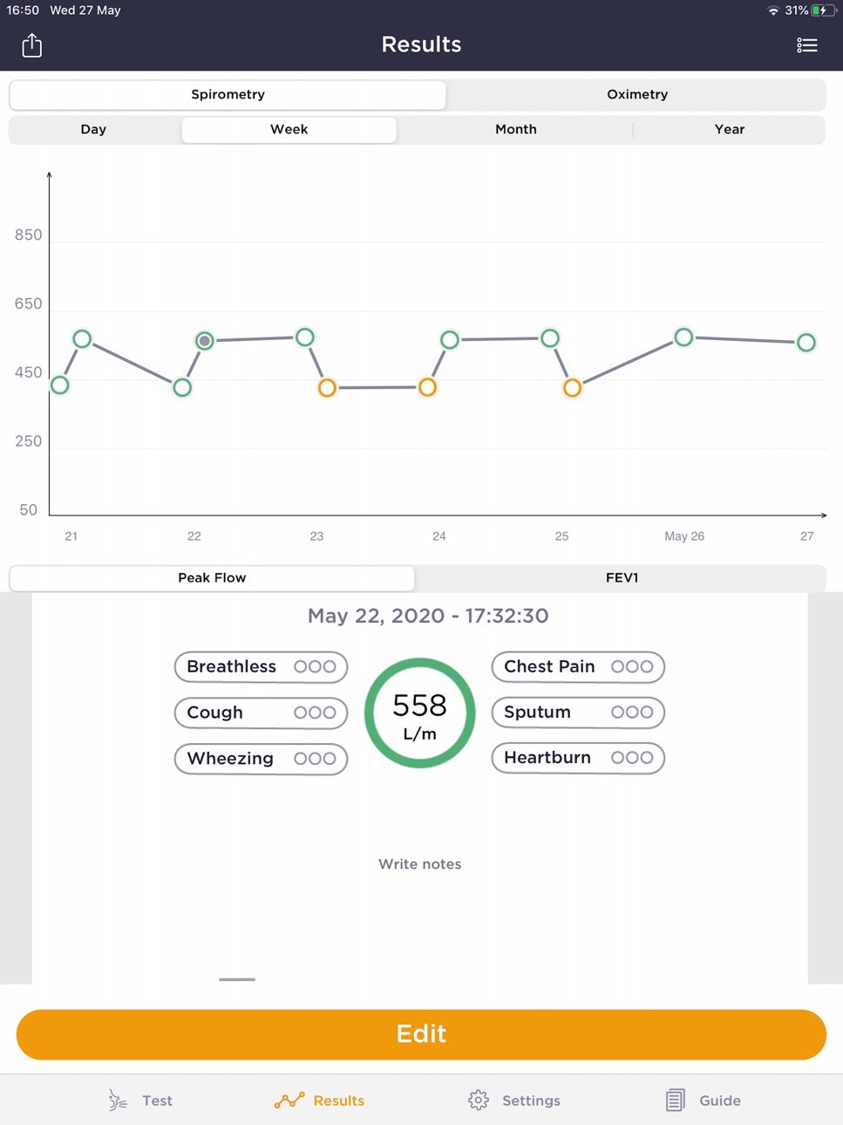Tap the Write notes field

coord(420,864)
